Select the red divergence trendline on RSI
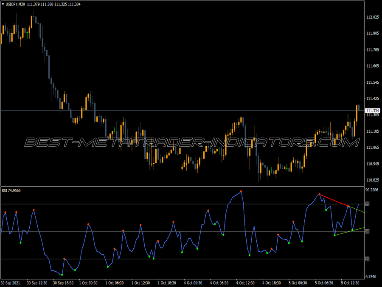Image resolution: width=382 pixels, height=287 pixels. [x=334, y=200]
